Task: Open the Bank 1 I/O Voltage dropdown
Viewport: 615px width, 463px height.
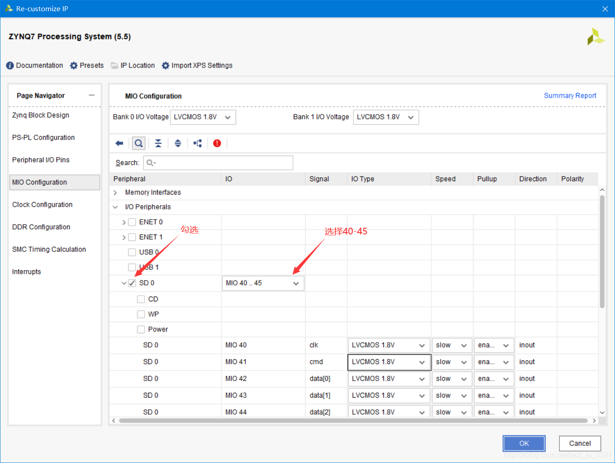Action: point(386,117)
